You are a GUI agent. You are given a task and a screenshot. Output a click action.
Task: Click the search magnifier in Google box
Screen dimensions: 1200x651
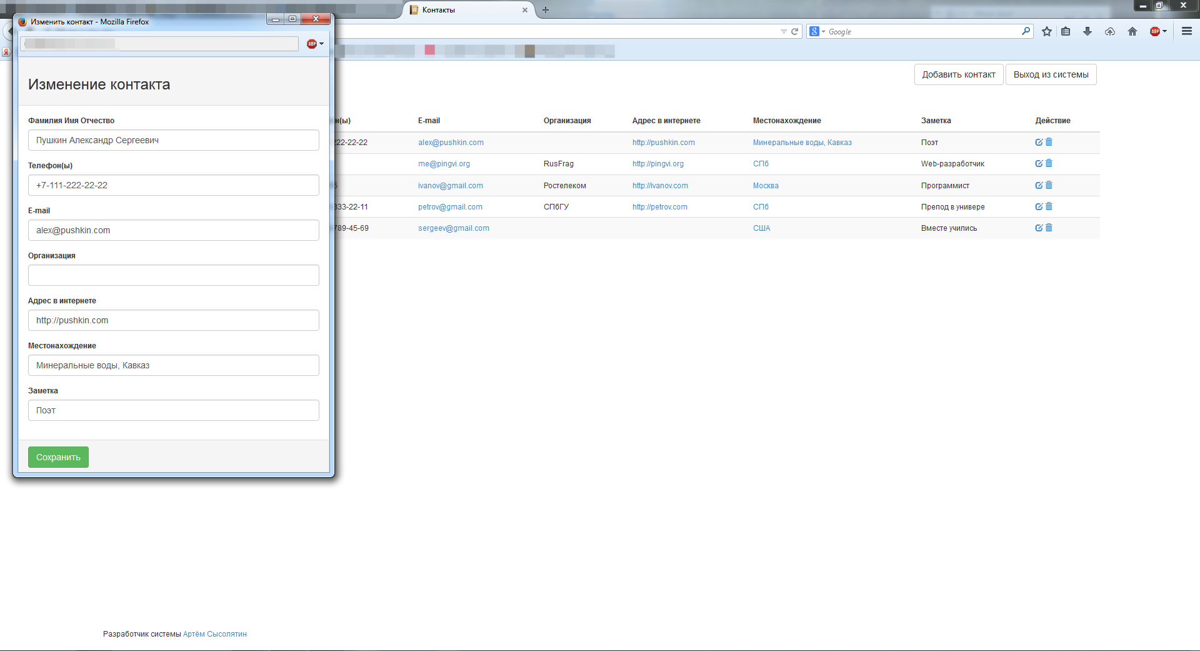coord(1026,31)
